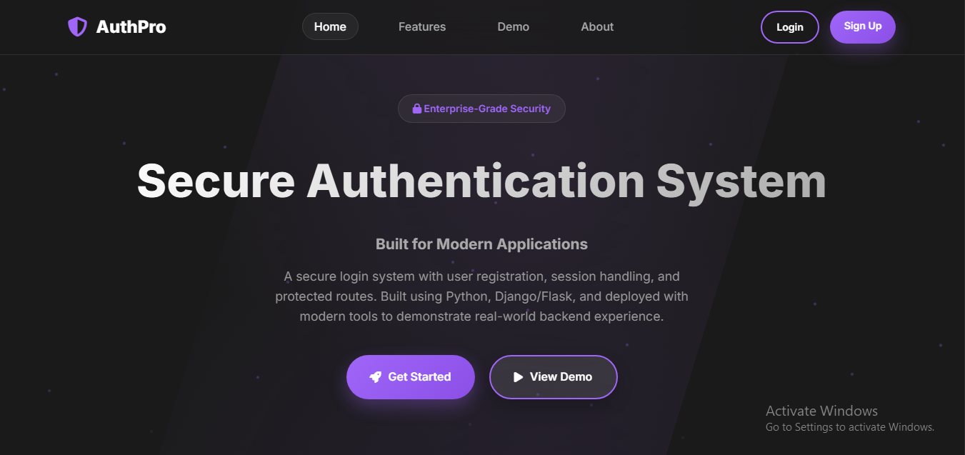The width and height of the screenshot is (965, 455).
Task: Click the Login button
Action: (x=790, y=27)
